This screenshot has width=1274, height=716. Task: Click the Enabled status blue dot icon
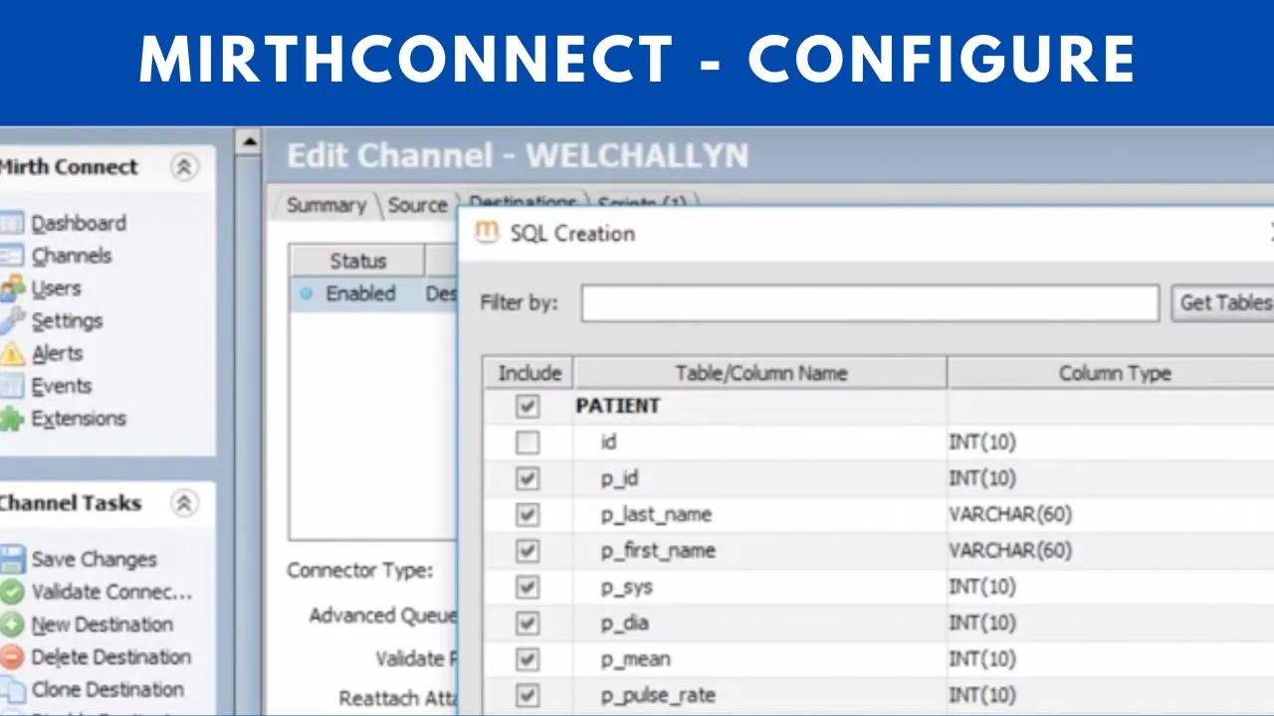(x=306, y=293)
